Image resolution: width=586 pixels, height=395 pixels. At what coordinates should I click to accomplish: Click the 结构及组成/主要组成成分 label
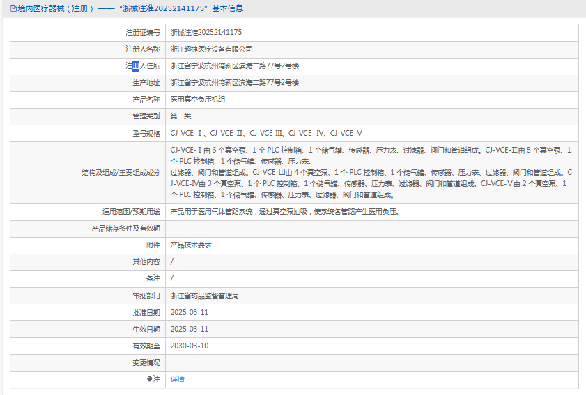tap(121, 172)
